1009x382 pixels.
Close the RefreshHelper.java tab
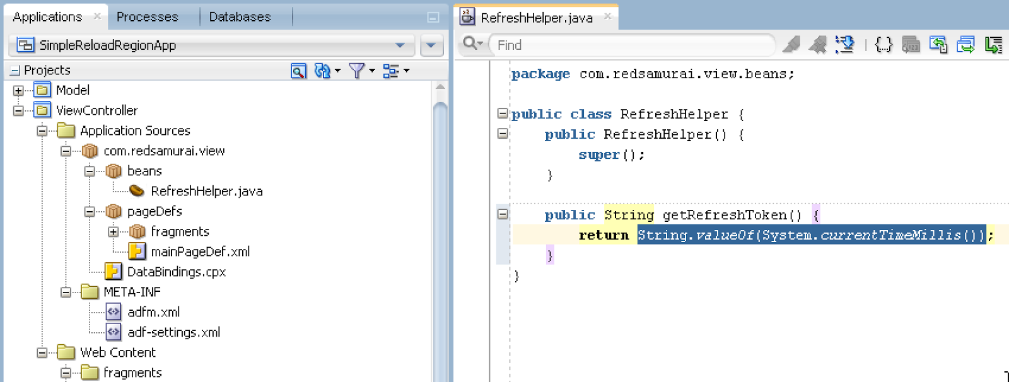coord(608,16)
